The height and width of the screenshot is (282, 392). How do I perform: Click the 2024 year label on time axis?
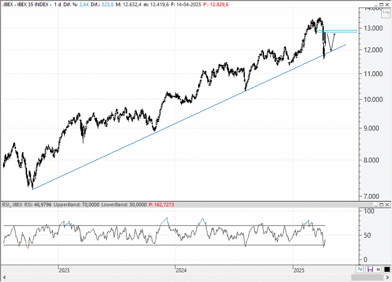pos(181,270)
